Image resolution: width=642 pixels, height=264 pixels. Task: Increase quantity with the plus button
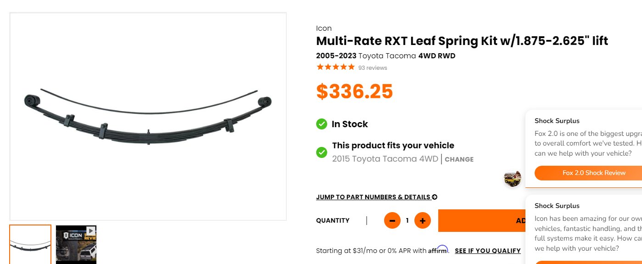423,220
